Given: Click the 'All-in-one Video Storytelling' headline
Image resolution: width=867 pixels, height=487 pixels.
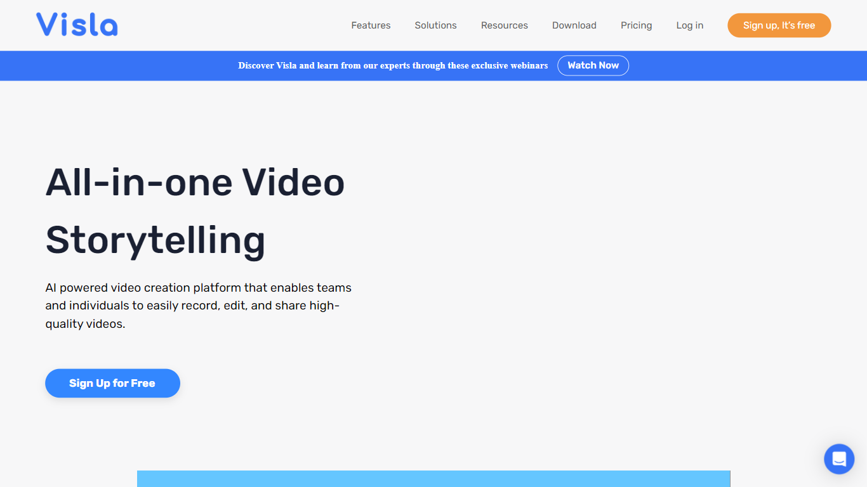Looking at the screenshot, I should [x=195, y=211].
